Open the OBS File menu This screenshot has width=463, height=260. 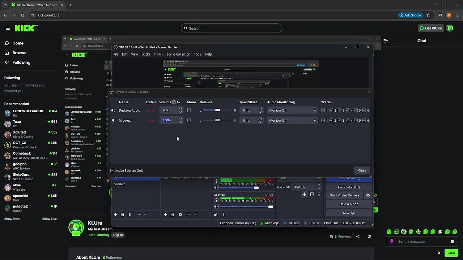(116, 54)
